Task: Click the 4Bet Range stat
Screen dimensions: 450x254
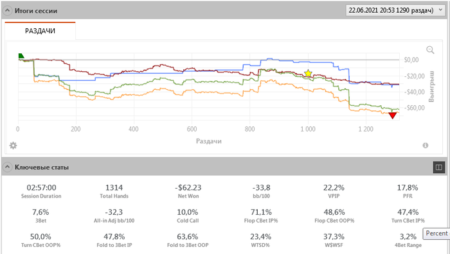Action: 408,240
